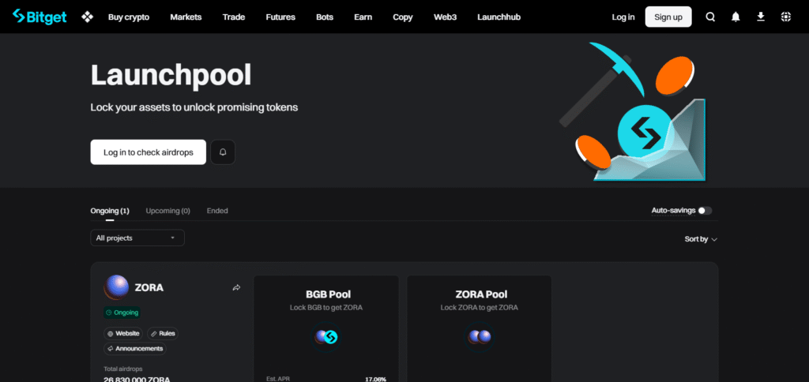Viewport: 809px width, 382px height.
Task: Expand the Sort by menu
Action: coord(701,239)
